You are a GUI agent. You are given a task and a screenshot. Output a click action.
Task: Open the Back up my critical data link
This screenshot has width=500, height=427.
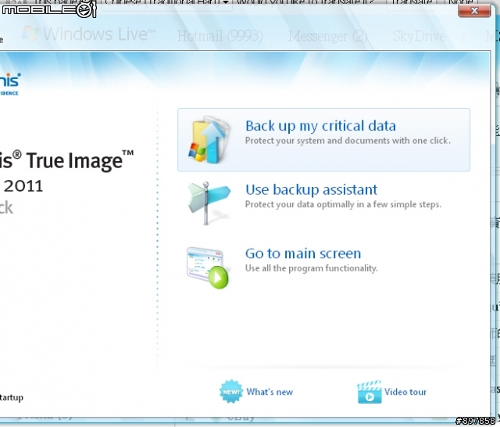tap(320, 126)
